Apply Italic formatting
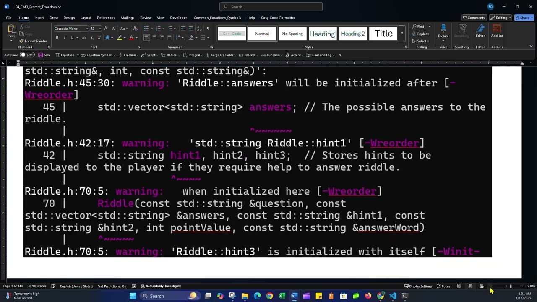 (64, 38)
